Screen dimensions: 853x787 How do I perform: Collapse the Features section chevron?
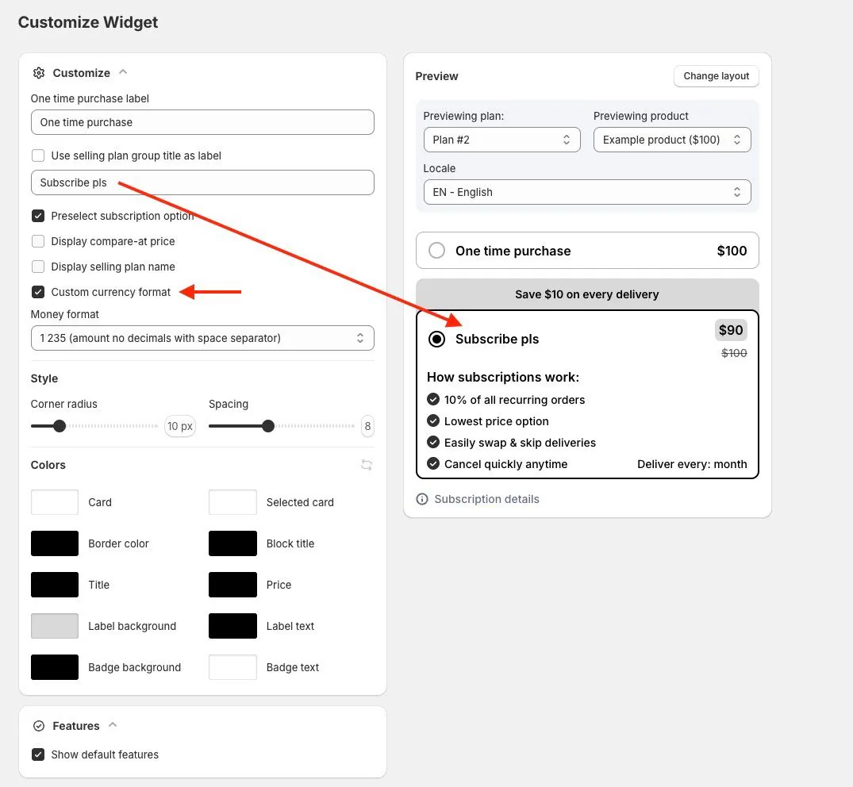[113, 725]
